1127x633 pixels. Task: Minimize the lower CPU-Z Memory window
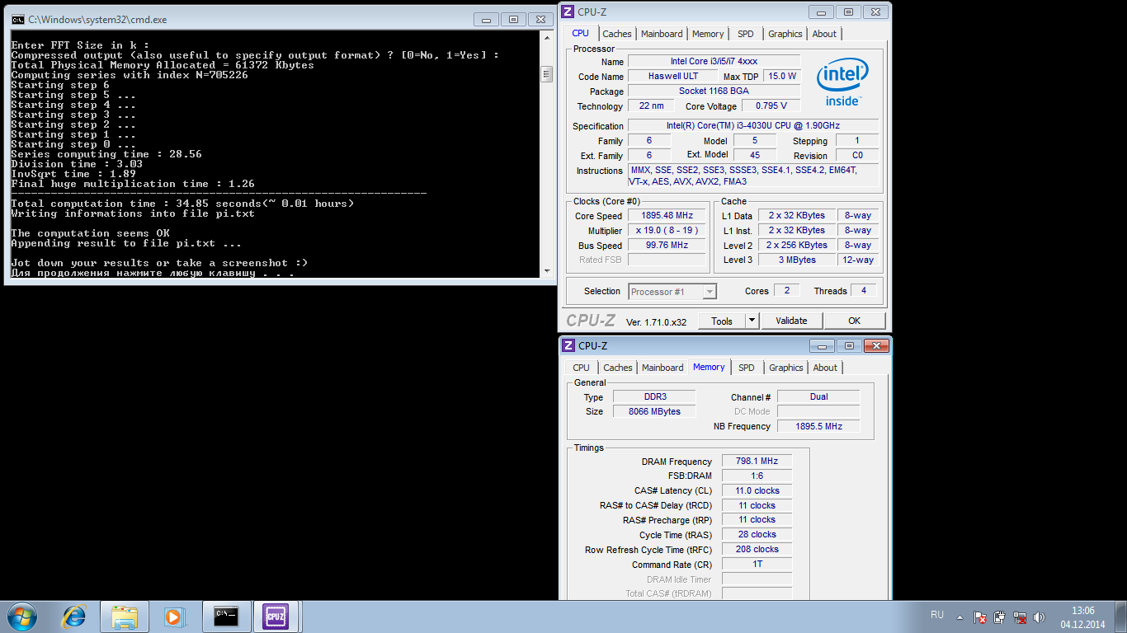pos(823,345)
